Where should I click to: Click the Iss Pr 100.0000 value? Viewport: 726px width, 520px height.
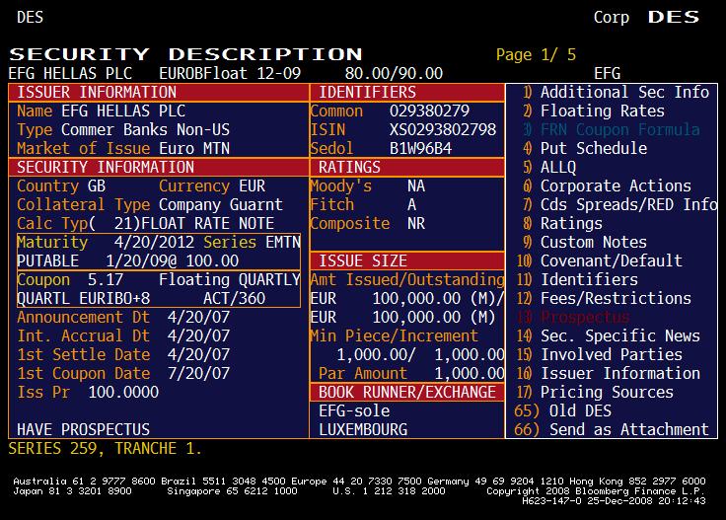123,392
